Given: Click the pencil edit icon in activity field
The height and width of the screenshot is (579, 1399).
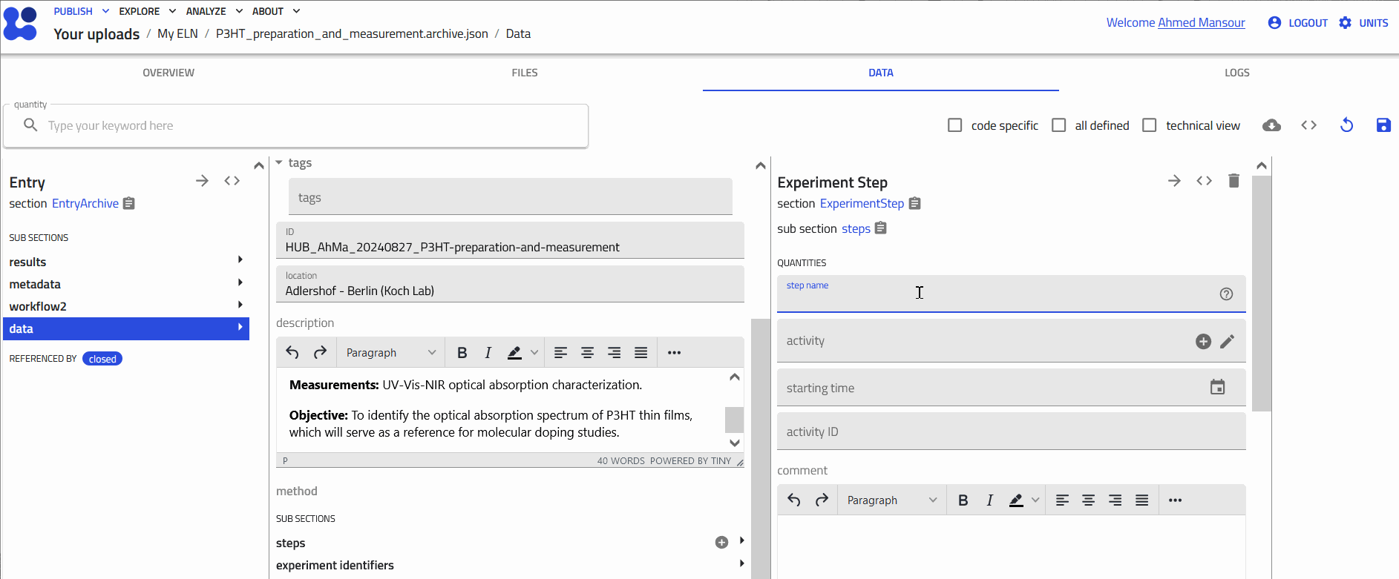Looking at the screenshot, I should tap(1228, 341).
